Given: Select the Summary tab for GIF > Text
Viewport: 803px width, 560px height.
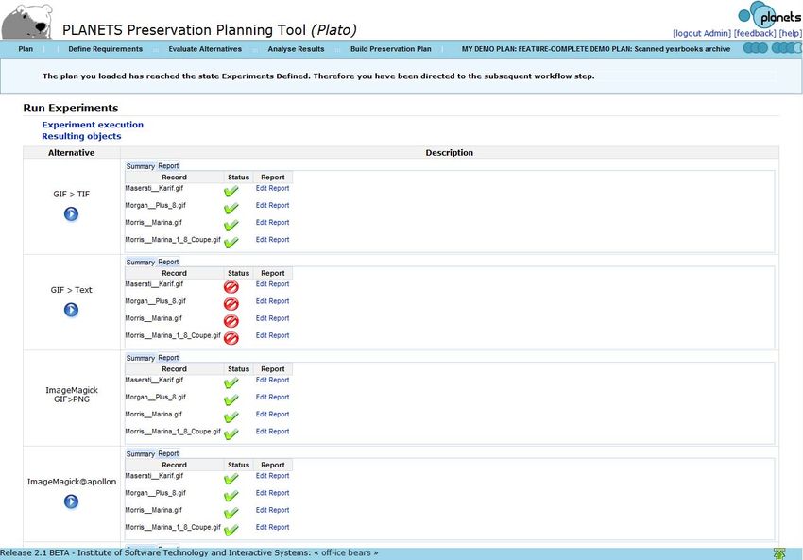Looking at the screenshot, I should tap(141, 263).
